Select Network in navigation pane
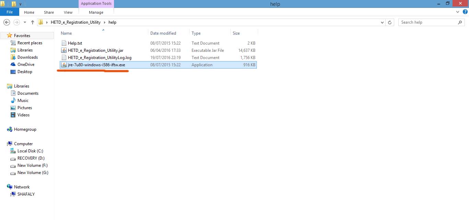The image size is (469, 220). pos(22,187)
